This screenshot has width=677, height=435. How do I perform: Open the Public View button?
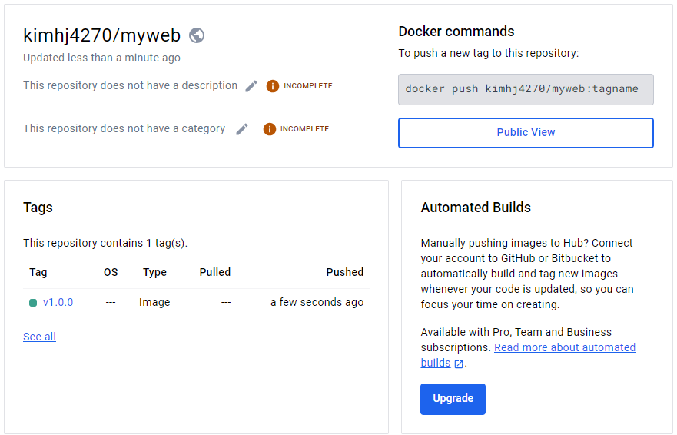526,132
